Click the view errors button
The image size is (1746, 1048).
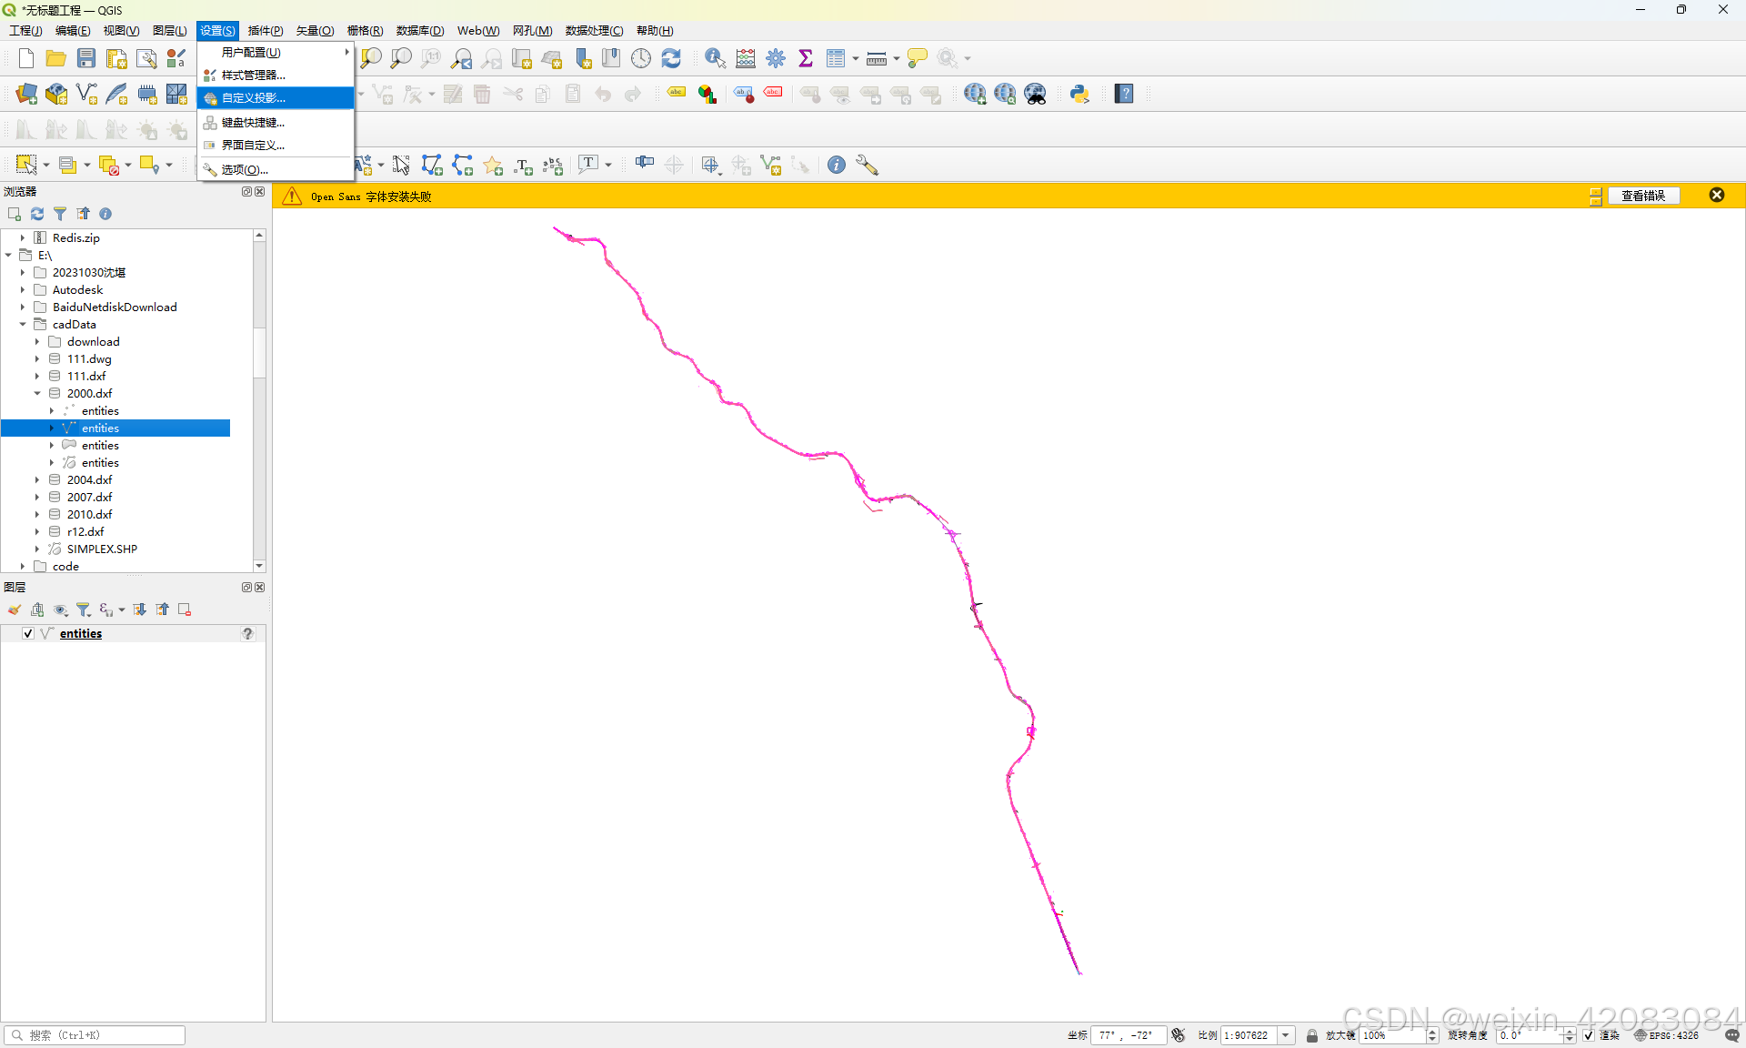[x=1642, y=196]
